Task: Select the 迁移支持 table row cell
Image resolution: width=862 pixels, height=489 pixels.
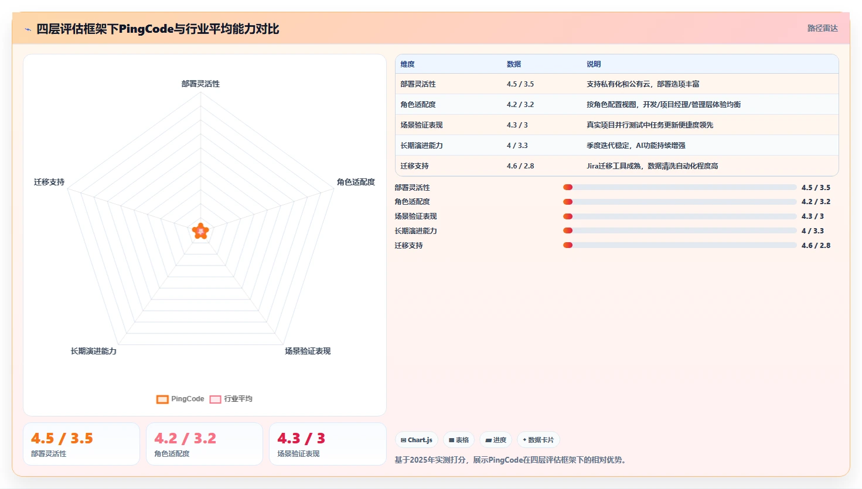Action: click(x=415, y=166)
